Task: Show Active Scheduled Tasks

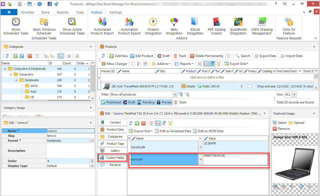Action: tap(72, 26)
